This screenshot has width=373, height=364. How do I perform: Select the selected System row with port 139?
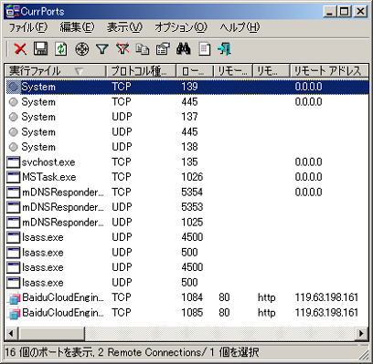tap(186, 87)
